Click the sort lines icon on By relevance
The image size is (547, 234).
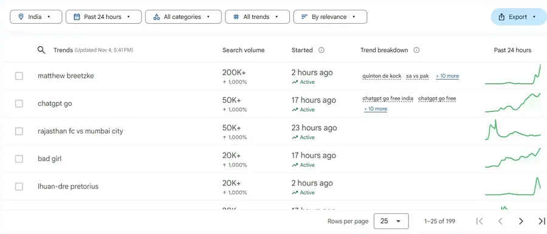(x=304, y=17)
